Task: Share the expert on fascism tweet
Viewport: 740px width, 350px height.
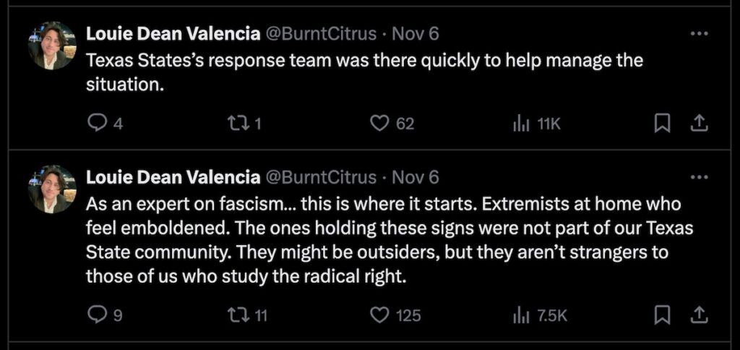Action: pyautogui.click(x=698, y=315)
